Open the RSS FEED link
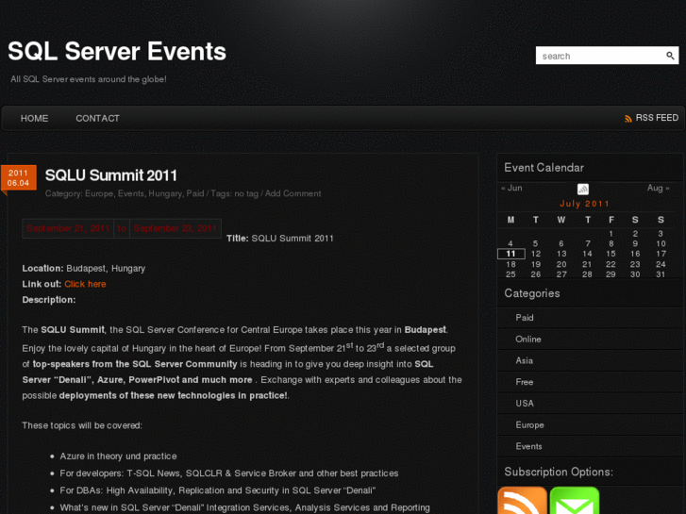Screen dimensions: 686x514 (x=657, y=118)
